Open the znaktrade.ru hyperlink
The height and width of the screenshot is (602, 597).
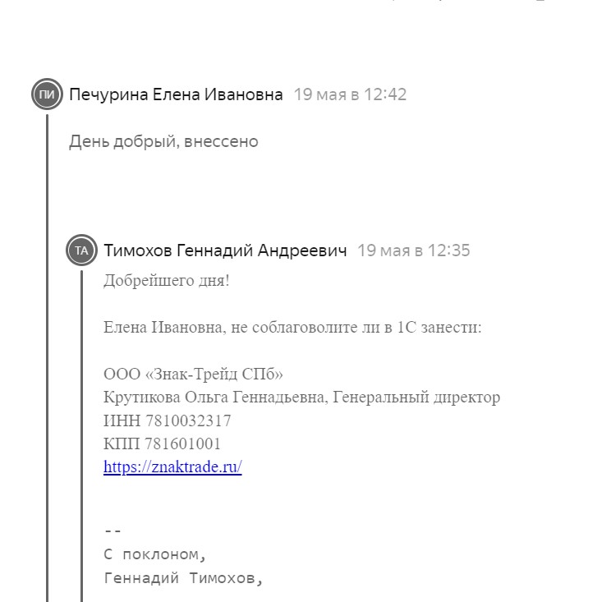tap(172, 466)
